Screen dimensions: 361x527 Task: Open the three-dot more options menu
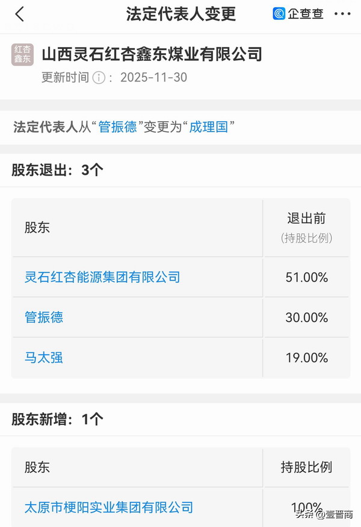pos(344,14)
